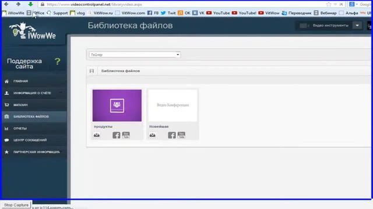Open the VitWow.com bookmark
Image resolution: width=373 pixels, height=209 pixels.
coord(130,13)
